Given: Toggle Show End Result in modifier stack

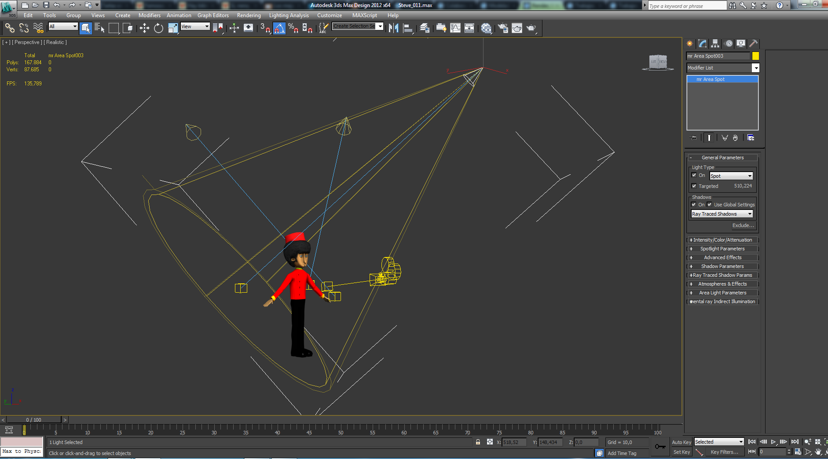Looking at the screenshot, I should tap(709, 138).
